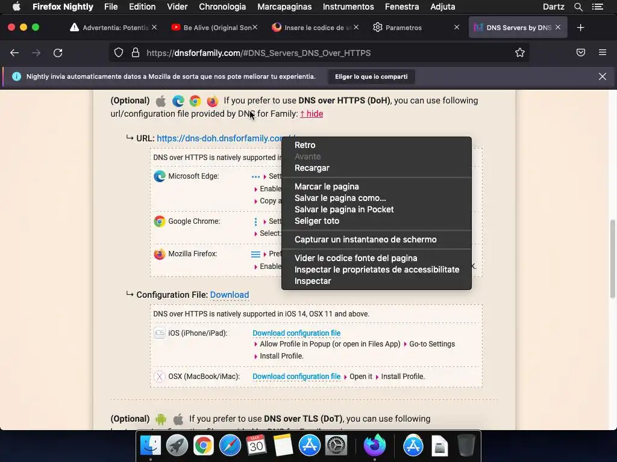Close the Be Alive YouTube tab
The width and height of the screenshot is (617, 462).
point(255,28)
